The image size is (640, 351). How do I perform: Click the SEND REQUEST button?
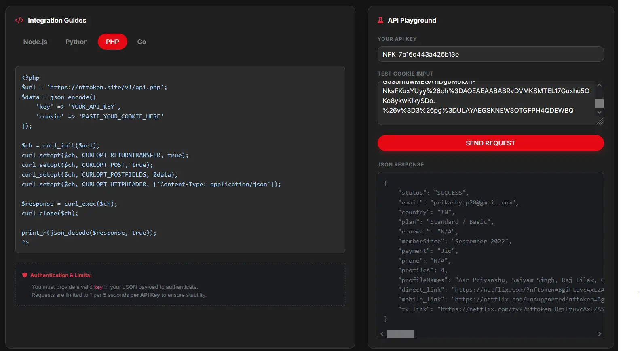pyautogui.click(x=490, y=143)
